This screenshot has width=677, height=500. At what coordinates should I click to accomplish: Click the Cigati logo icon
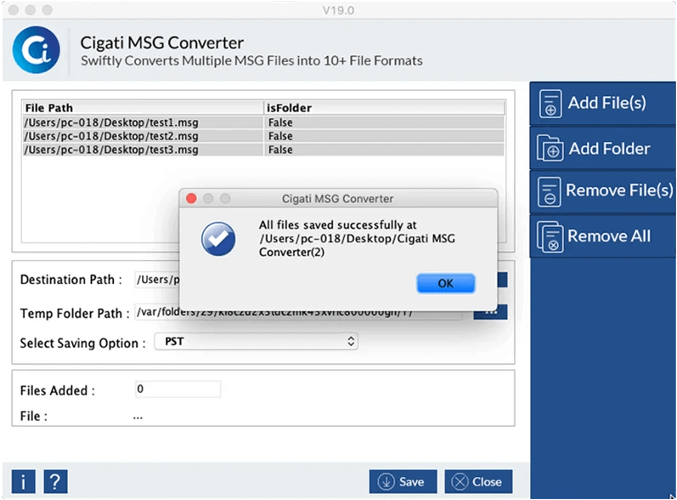[x=37, y=49]
